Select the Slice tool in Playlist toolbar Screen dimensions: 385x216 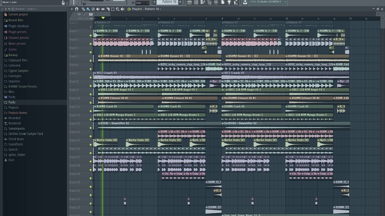[x=108, y=9]
